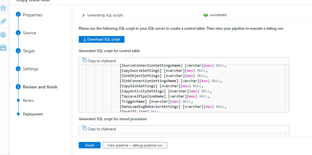Open the Review sub-step
Screen dimensions: 312x155
[28, 100]
